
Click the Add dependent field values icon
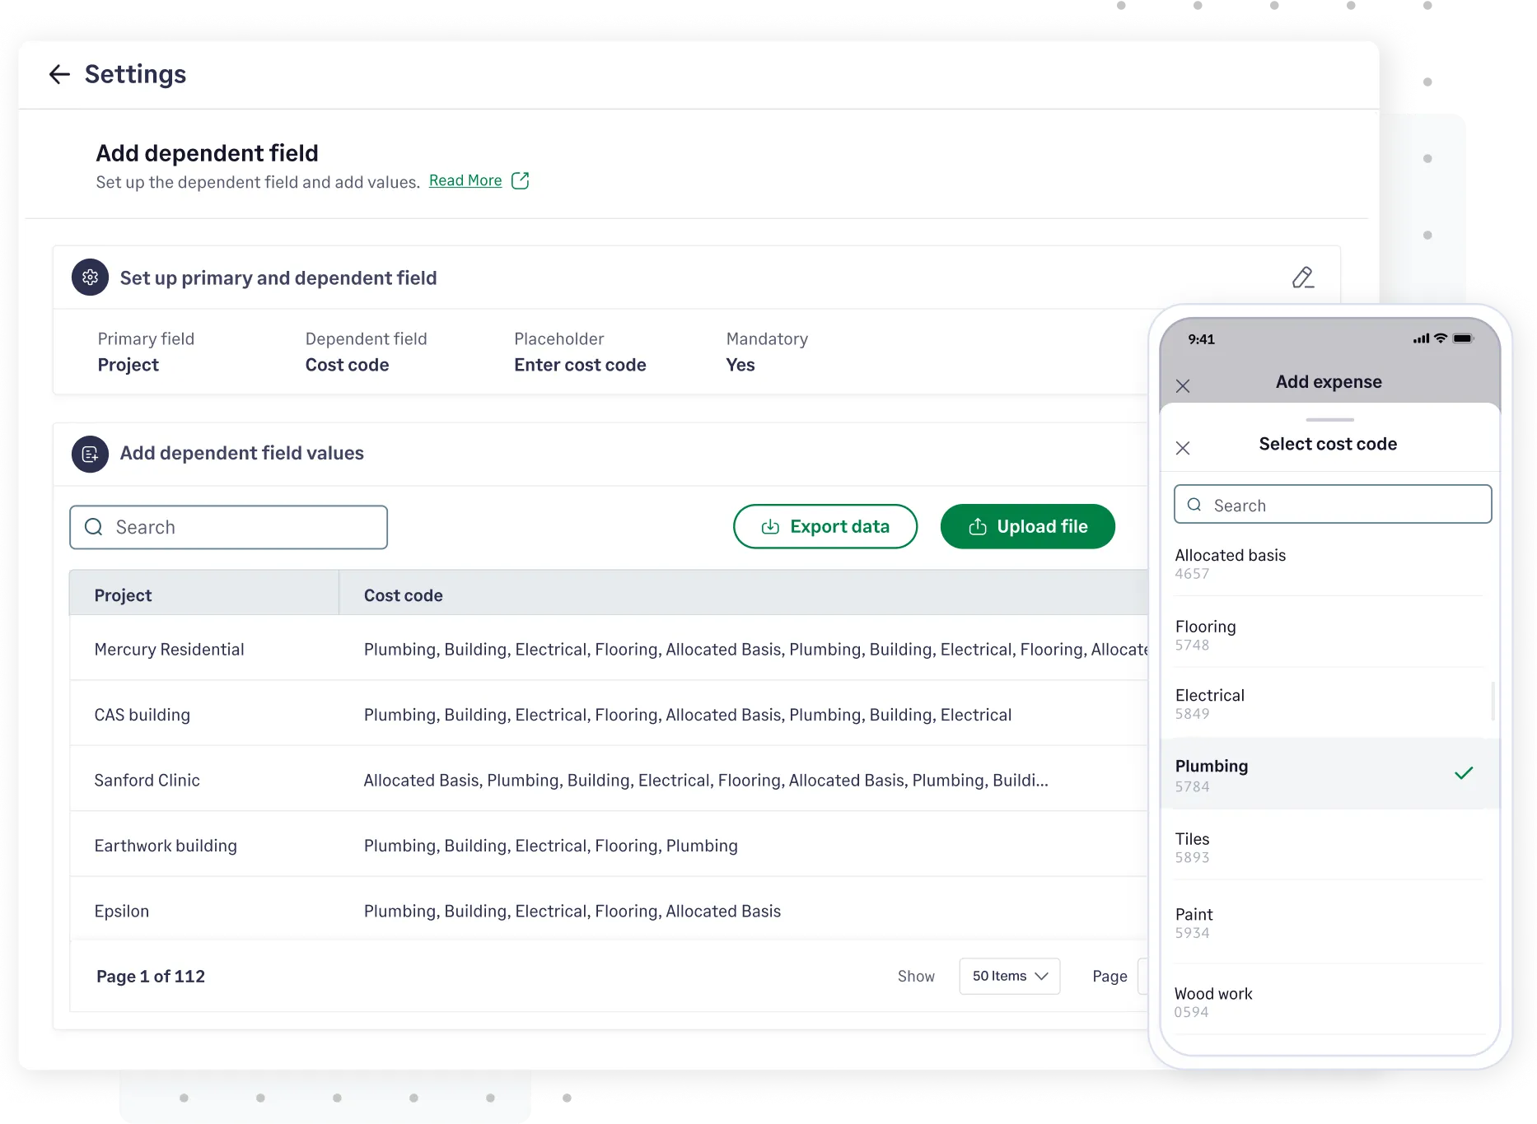tap(90, 454)
